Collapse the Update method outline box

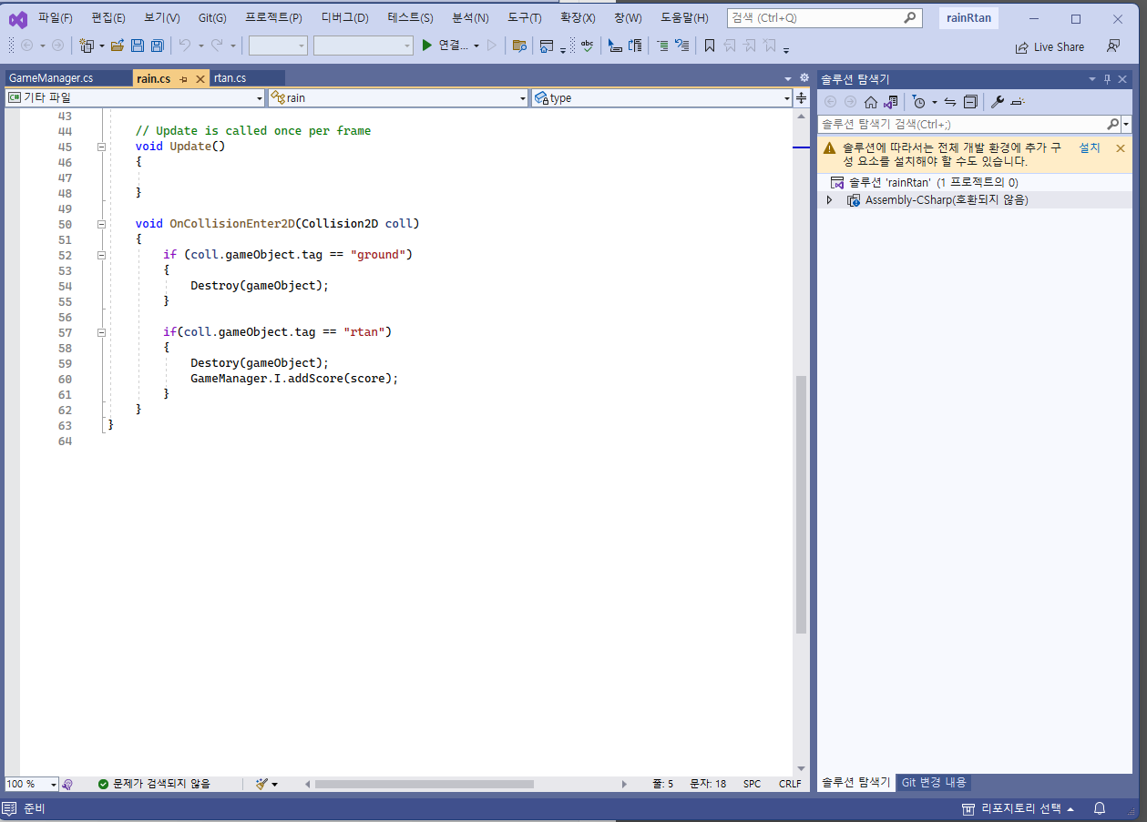[x=101, y=147]
